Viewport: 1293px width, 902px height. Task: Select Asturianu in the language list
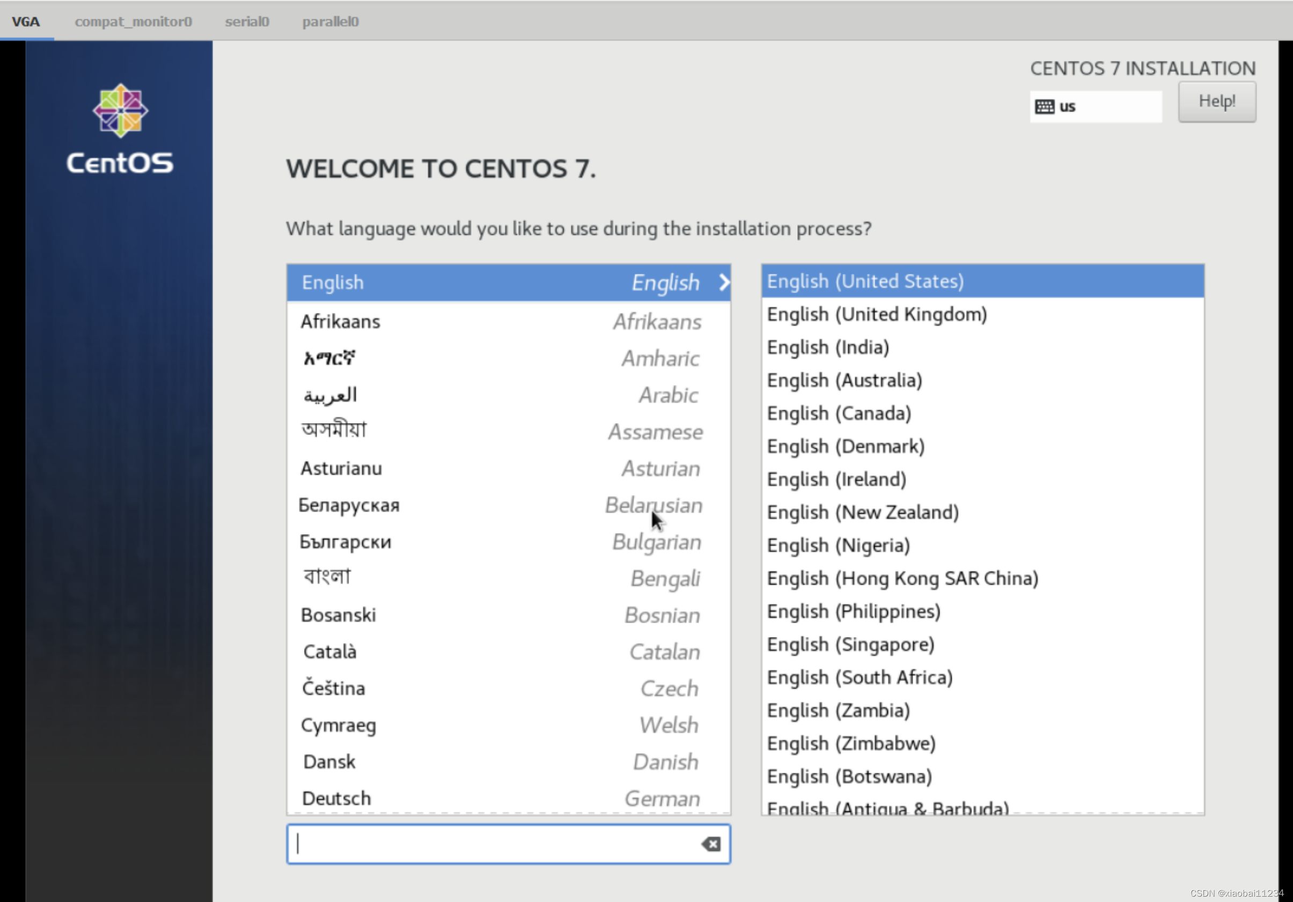click(508, 468)
